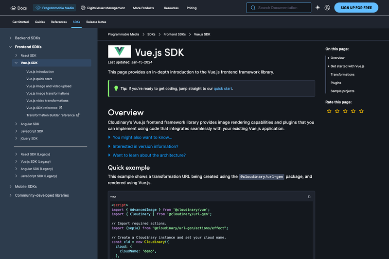Open external-link icon next to Transformation Builder reference

point(78,115)
